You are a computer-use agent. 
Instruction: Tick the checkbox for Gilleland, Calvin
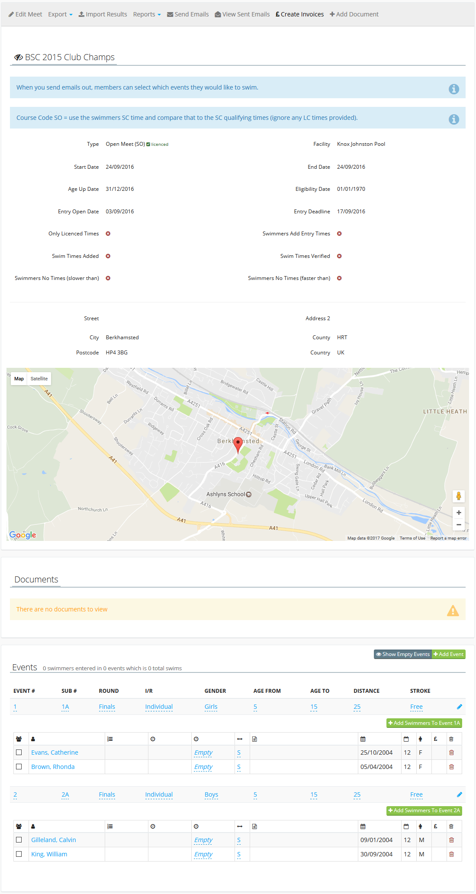coord(19,840)
